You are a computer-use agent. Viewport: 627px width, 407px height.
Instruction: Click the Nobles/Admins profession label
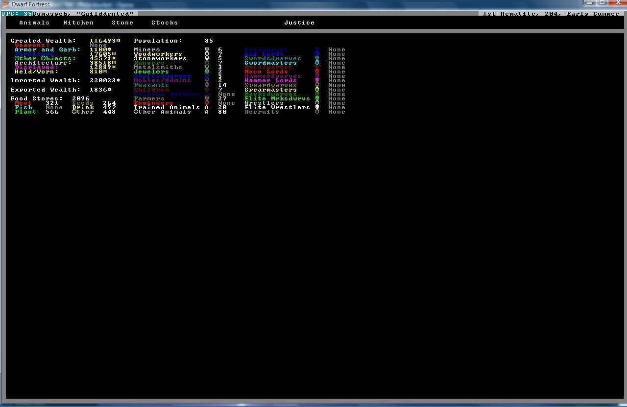(162, 80)
